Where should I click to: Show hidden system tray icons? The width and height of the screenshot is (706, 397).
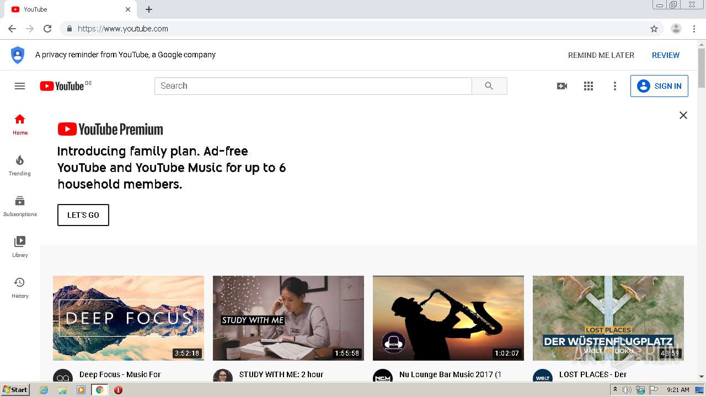pyautogui.click(x=615, y=390)
